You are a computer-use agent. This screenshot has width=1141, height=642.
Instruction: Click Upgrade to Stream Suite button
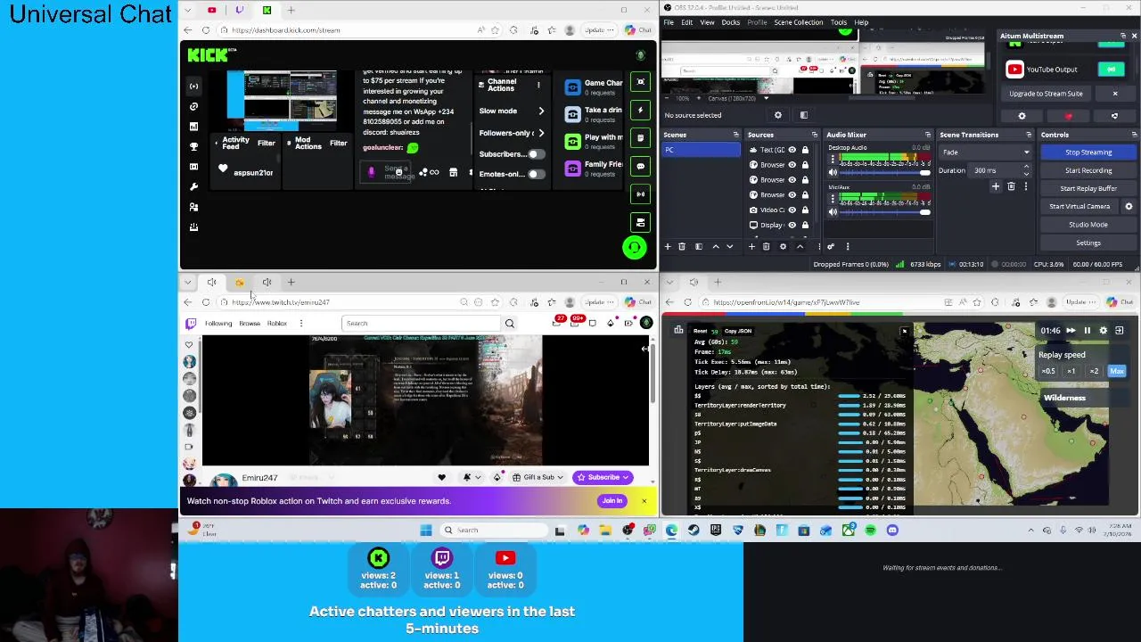(1046, 94)
